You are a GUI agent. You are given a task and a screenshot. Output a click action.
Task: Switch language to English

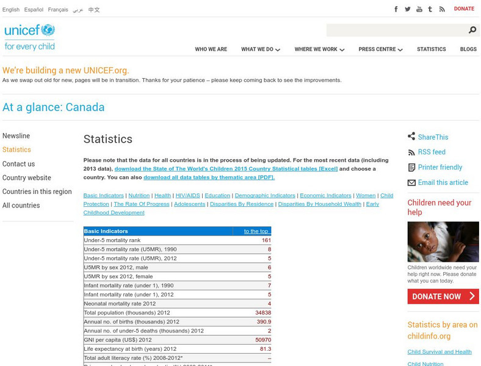pos(11,10)
